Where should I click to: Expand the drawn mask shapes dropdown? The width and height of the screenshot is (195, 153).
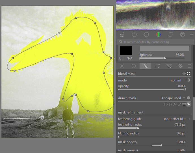(173, 98)
